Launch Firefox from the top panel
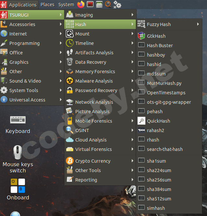This screenshot has height=216, width=207. 81,5
